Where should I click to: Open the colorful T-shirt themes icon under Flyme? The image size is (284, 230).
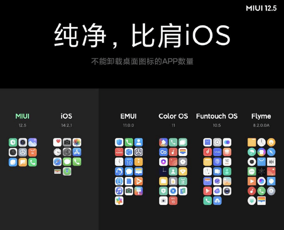(x=261, y=152)
